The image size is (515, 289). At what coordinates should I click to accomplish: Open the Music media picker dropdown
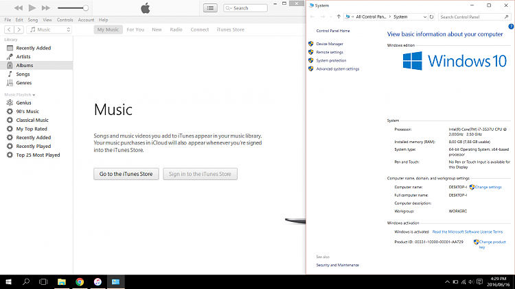coord(49,29)
